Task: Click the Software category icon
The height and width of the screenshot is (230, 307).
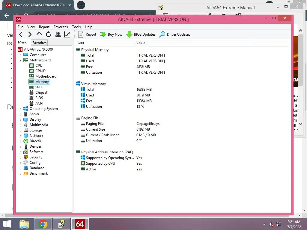Action: click(x=26, y=152)
